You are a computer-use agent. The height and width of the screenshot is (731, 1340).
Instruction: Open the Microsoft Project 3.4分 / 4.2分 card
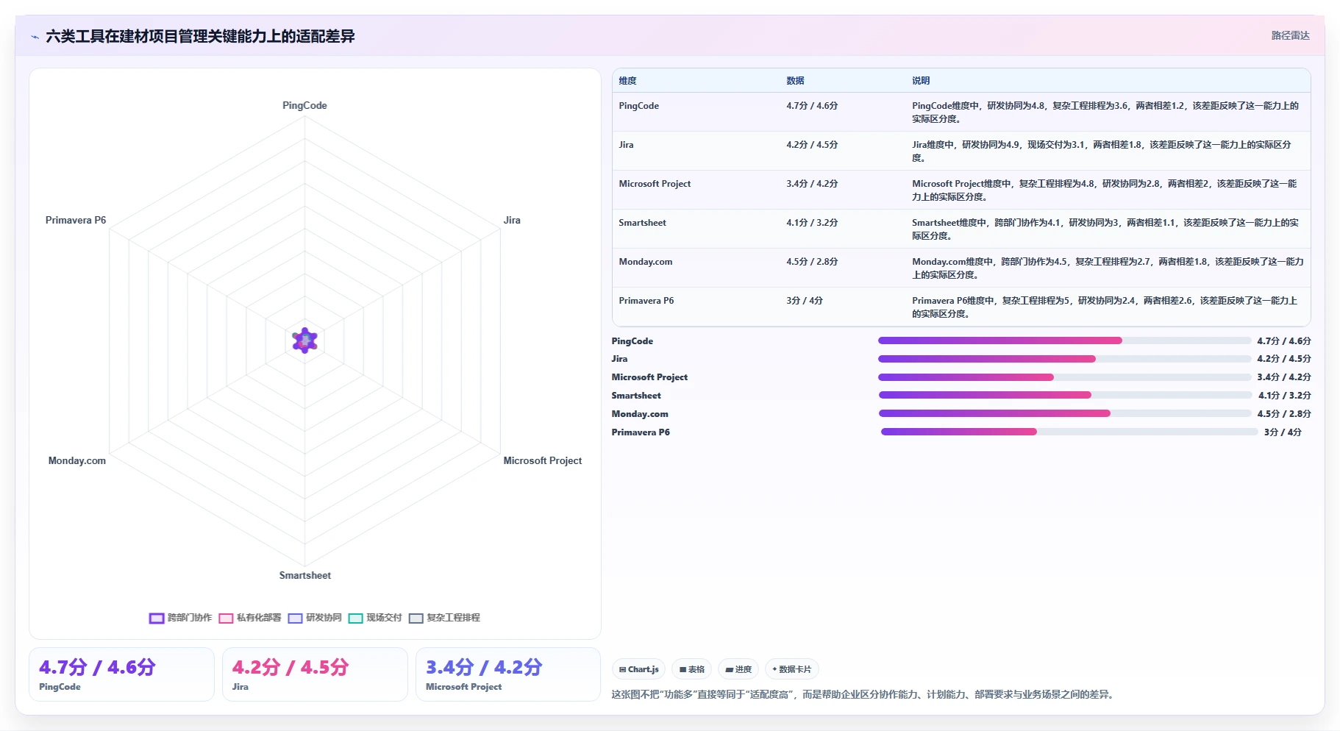click(x=508, y=674)
